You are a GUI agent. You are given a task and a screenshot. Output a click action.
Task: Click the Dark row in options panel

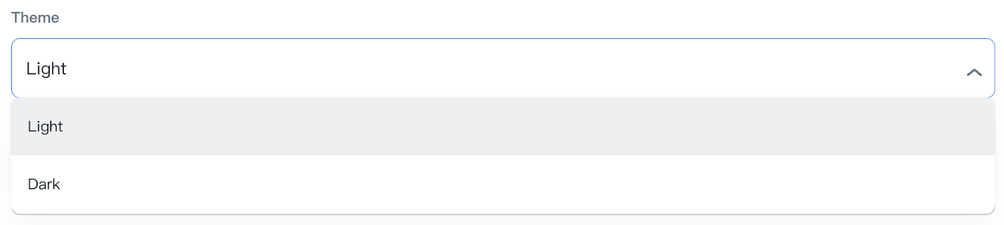point(503,184)
